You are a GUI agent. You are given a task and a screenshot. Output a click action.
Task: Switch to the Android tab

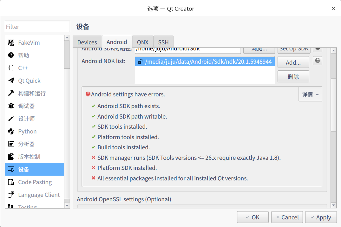(117, 42)
